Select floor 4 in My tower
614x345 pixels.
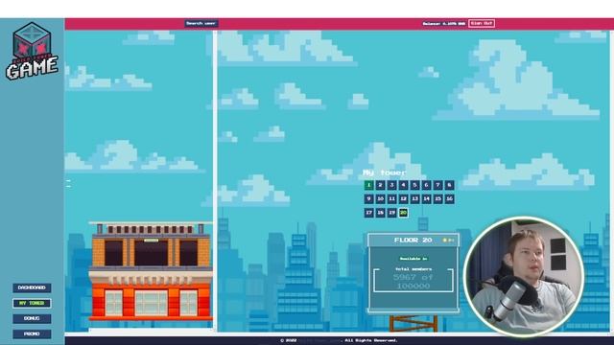point(403,185)
